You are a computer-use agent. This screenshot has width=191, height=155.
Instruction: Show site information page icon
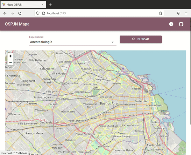pyautogui.click(x=44, y=13)
